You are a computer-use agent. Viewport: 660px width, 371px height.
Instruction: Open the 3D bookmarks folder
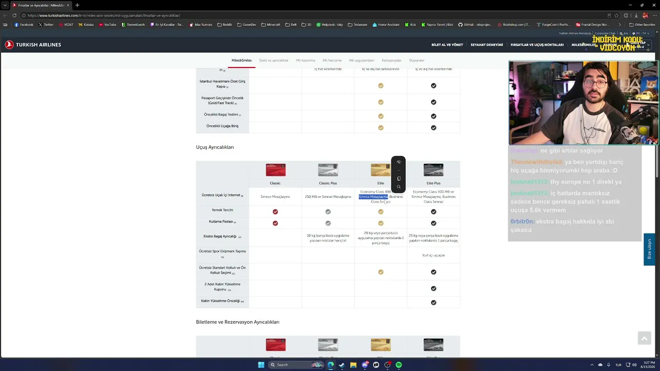click(x=306, y=25)
